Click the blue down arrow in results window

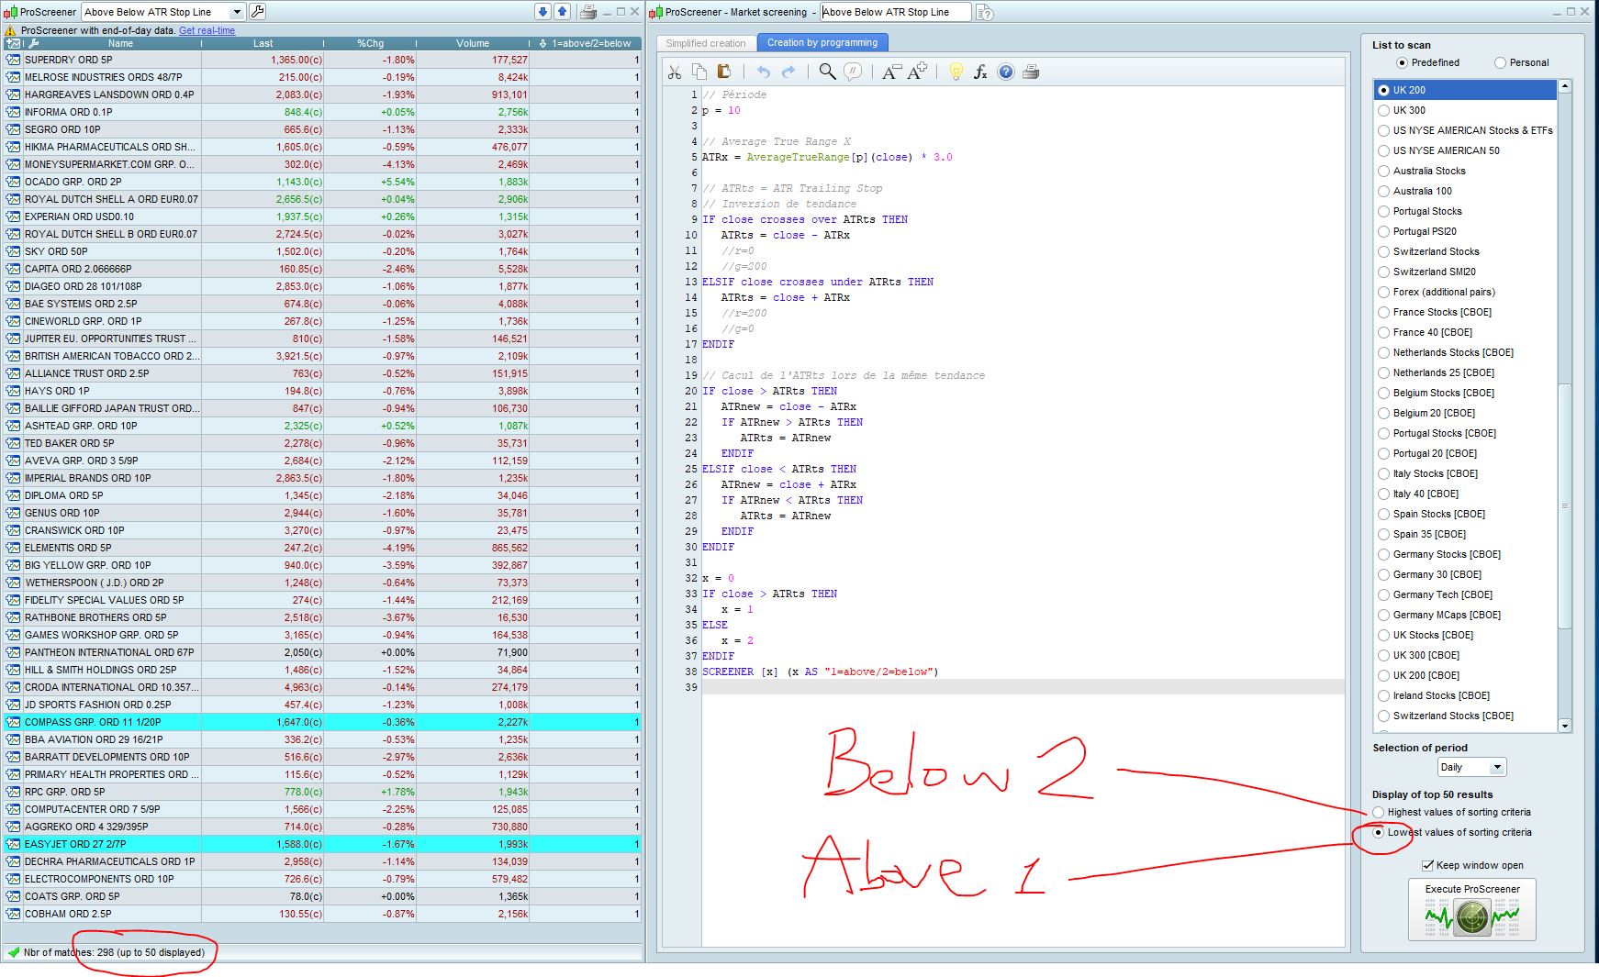click(542, 12)
